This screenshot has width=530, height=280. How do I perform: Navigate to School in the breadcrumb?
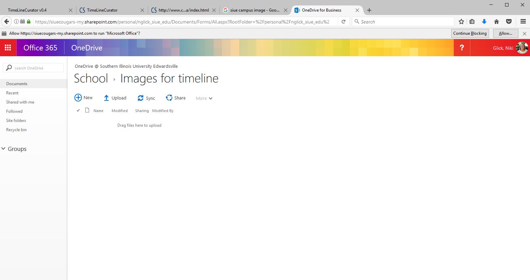tap(91, 78)
